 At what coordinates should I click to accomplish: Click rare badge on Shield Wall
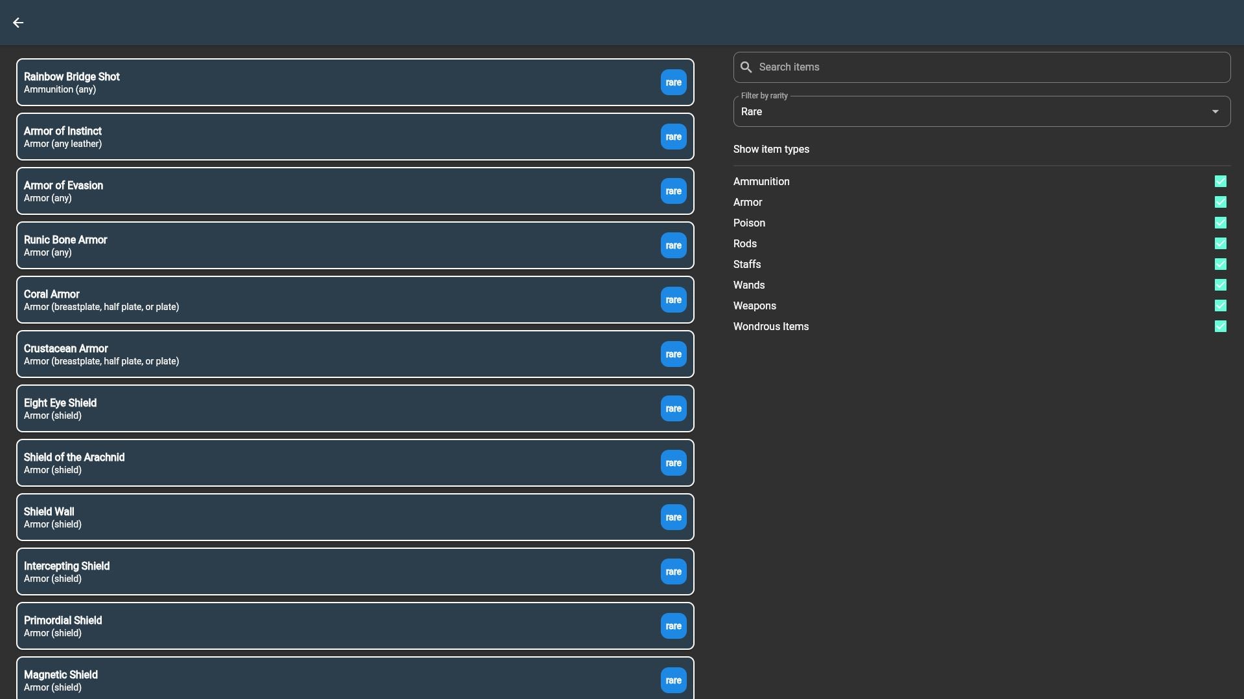click(x=673, y=518)
